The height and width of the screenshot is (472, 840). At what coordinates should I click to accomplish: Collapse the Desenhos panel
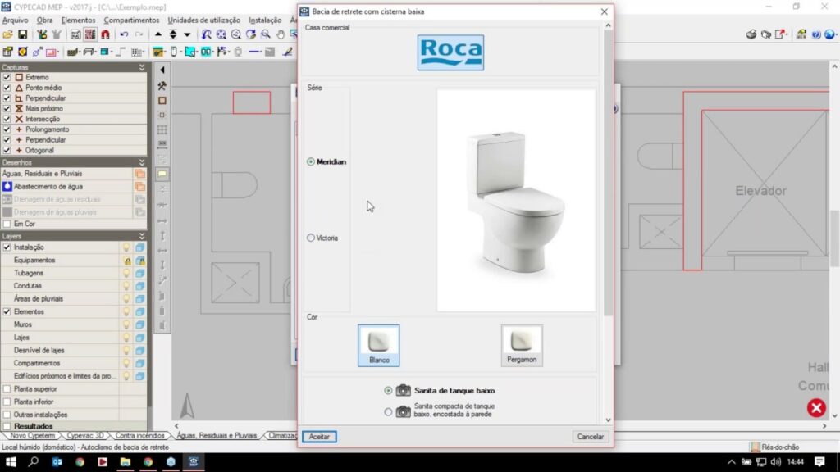tap(142, 162)
